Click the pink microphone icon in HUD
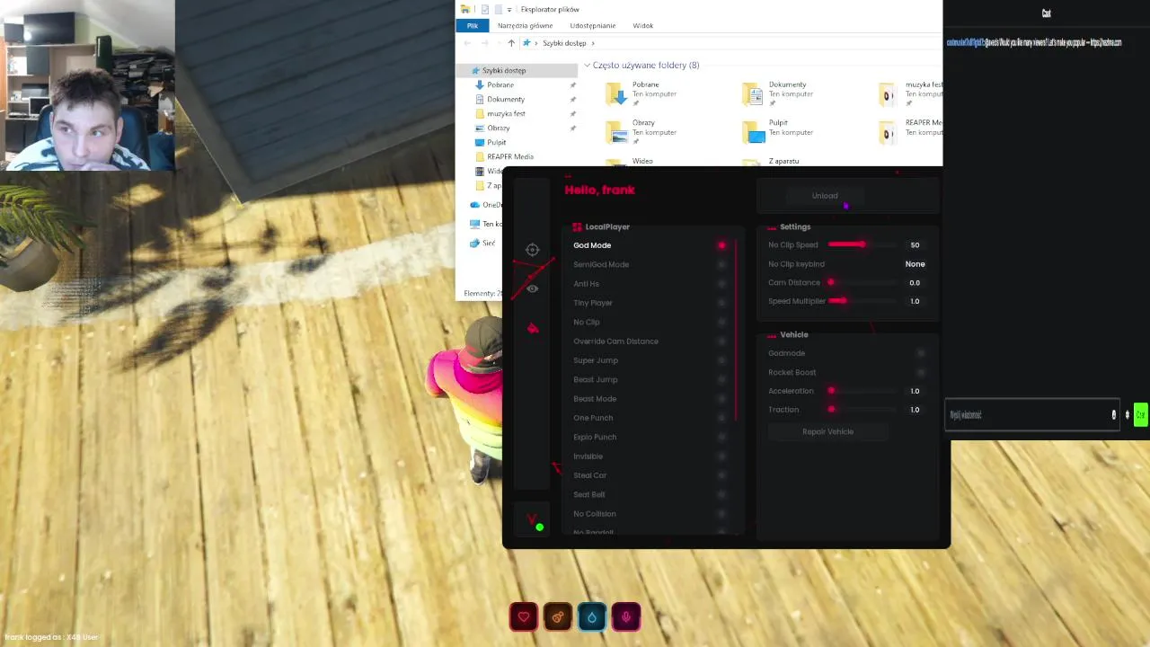 [626, 617]
